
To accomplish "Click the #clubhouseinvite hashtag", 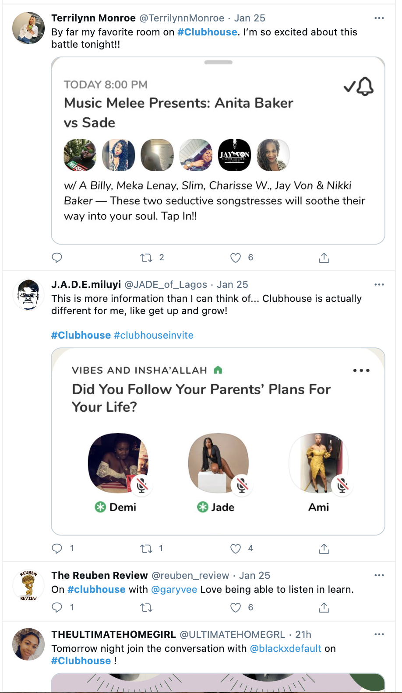I will (154, 336).
